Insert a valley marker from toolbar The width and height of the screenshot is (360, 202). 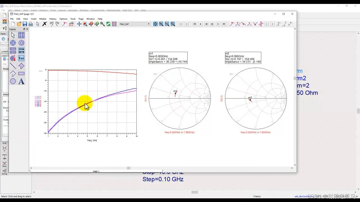[x=243, y=24]
